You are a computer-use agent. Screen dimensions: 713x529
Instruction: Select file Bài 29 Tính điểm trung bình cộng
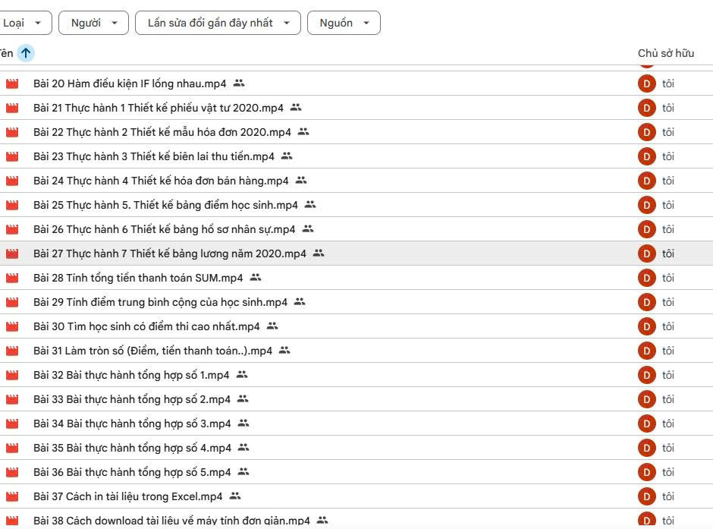(160, 302)
